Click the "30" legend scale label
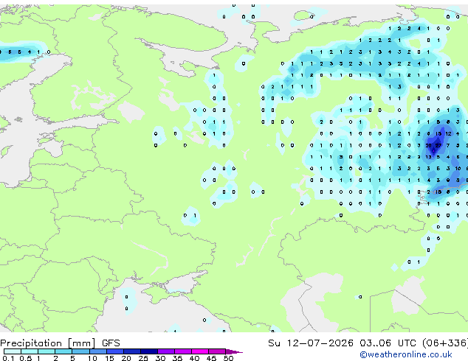The height and width of the screenshot is (361, 468). 160,358
